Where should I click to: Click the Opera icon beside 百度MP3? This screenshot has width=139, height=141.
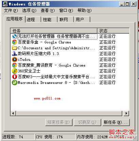[15, 77]
